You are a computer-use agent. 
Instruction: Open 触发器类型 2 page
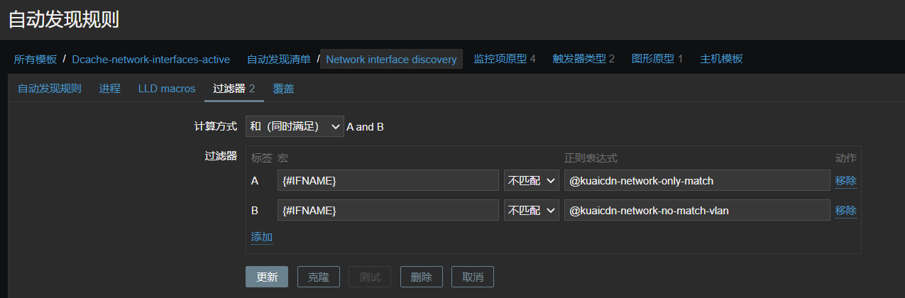[583, 59]
